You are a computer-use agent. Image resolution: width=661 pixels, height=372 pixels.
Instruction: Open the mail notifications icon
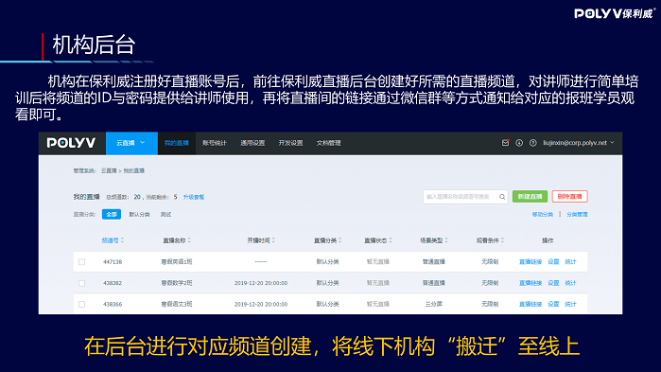(505, 143)
